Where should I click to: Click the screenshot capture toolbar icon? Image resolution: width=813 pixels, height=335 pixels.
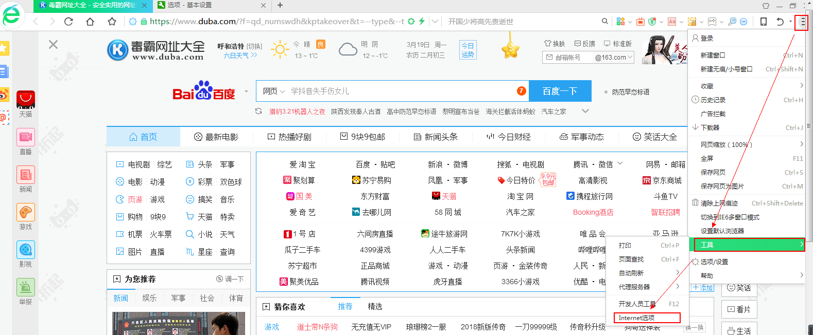click(x=692, y=22)
